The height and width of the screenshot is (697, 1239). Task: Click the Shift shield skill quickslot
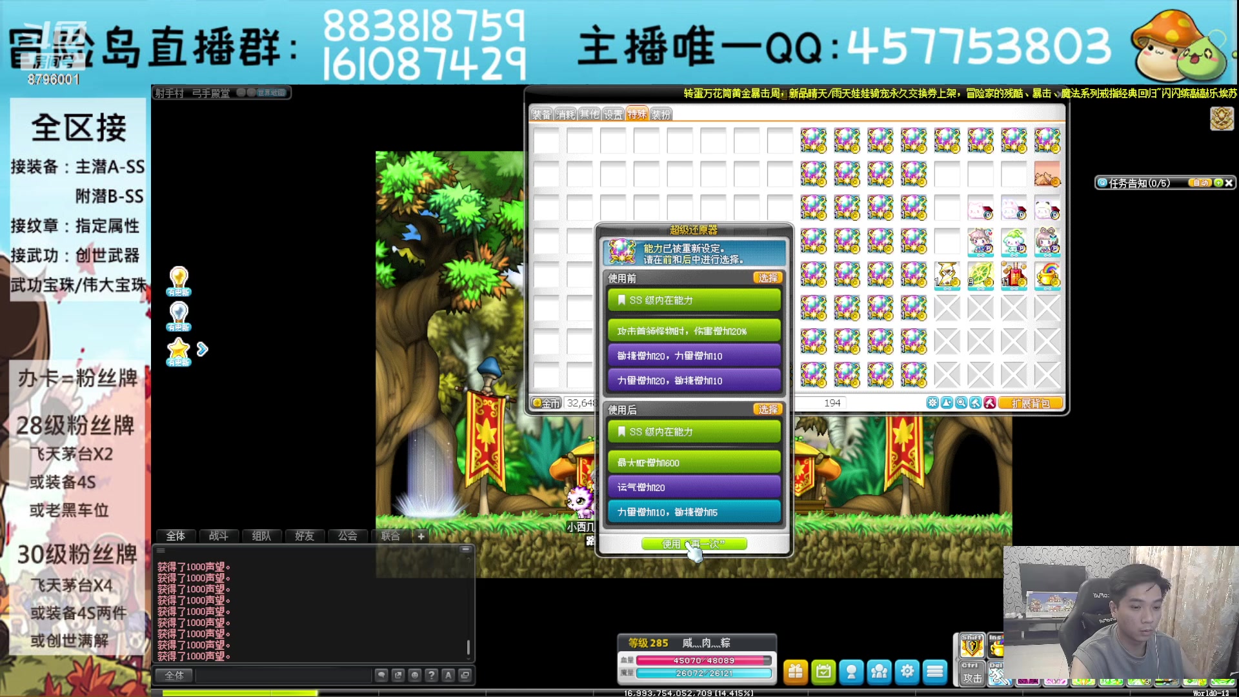coord(972,645)
